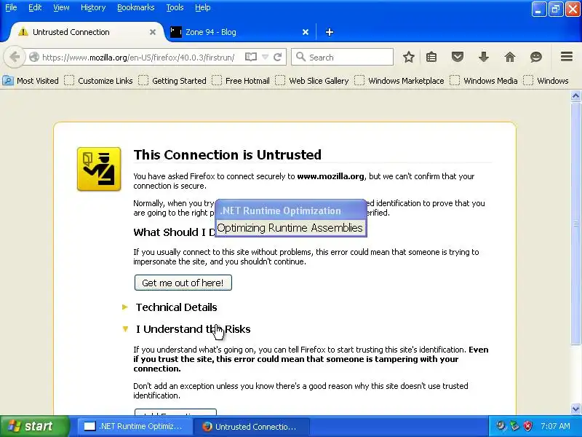
Task: Click the taskbar clock 7:07 AM
Action: pos(555,426)
